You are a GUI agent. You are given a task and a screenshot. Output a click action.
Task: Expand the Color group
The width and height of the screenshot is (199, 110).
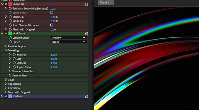pyautogui.click(x=6, y=79)
